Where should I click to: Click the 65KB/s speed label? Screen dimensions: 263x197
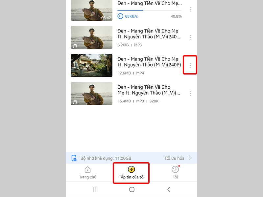[131, 16]
